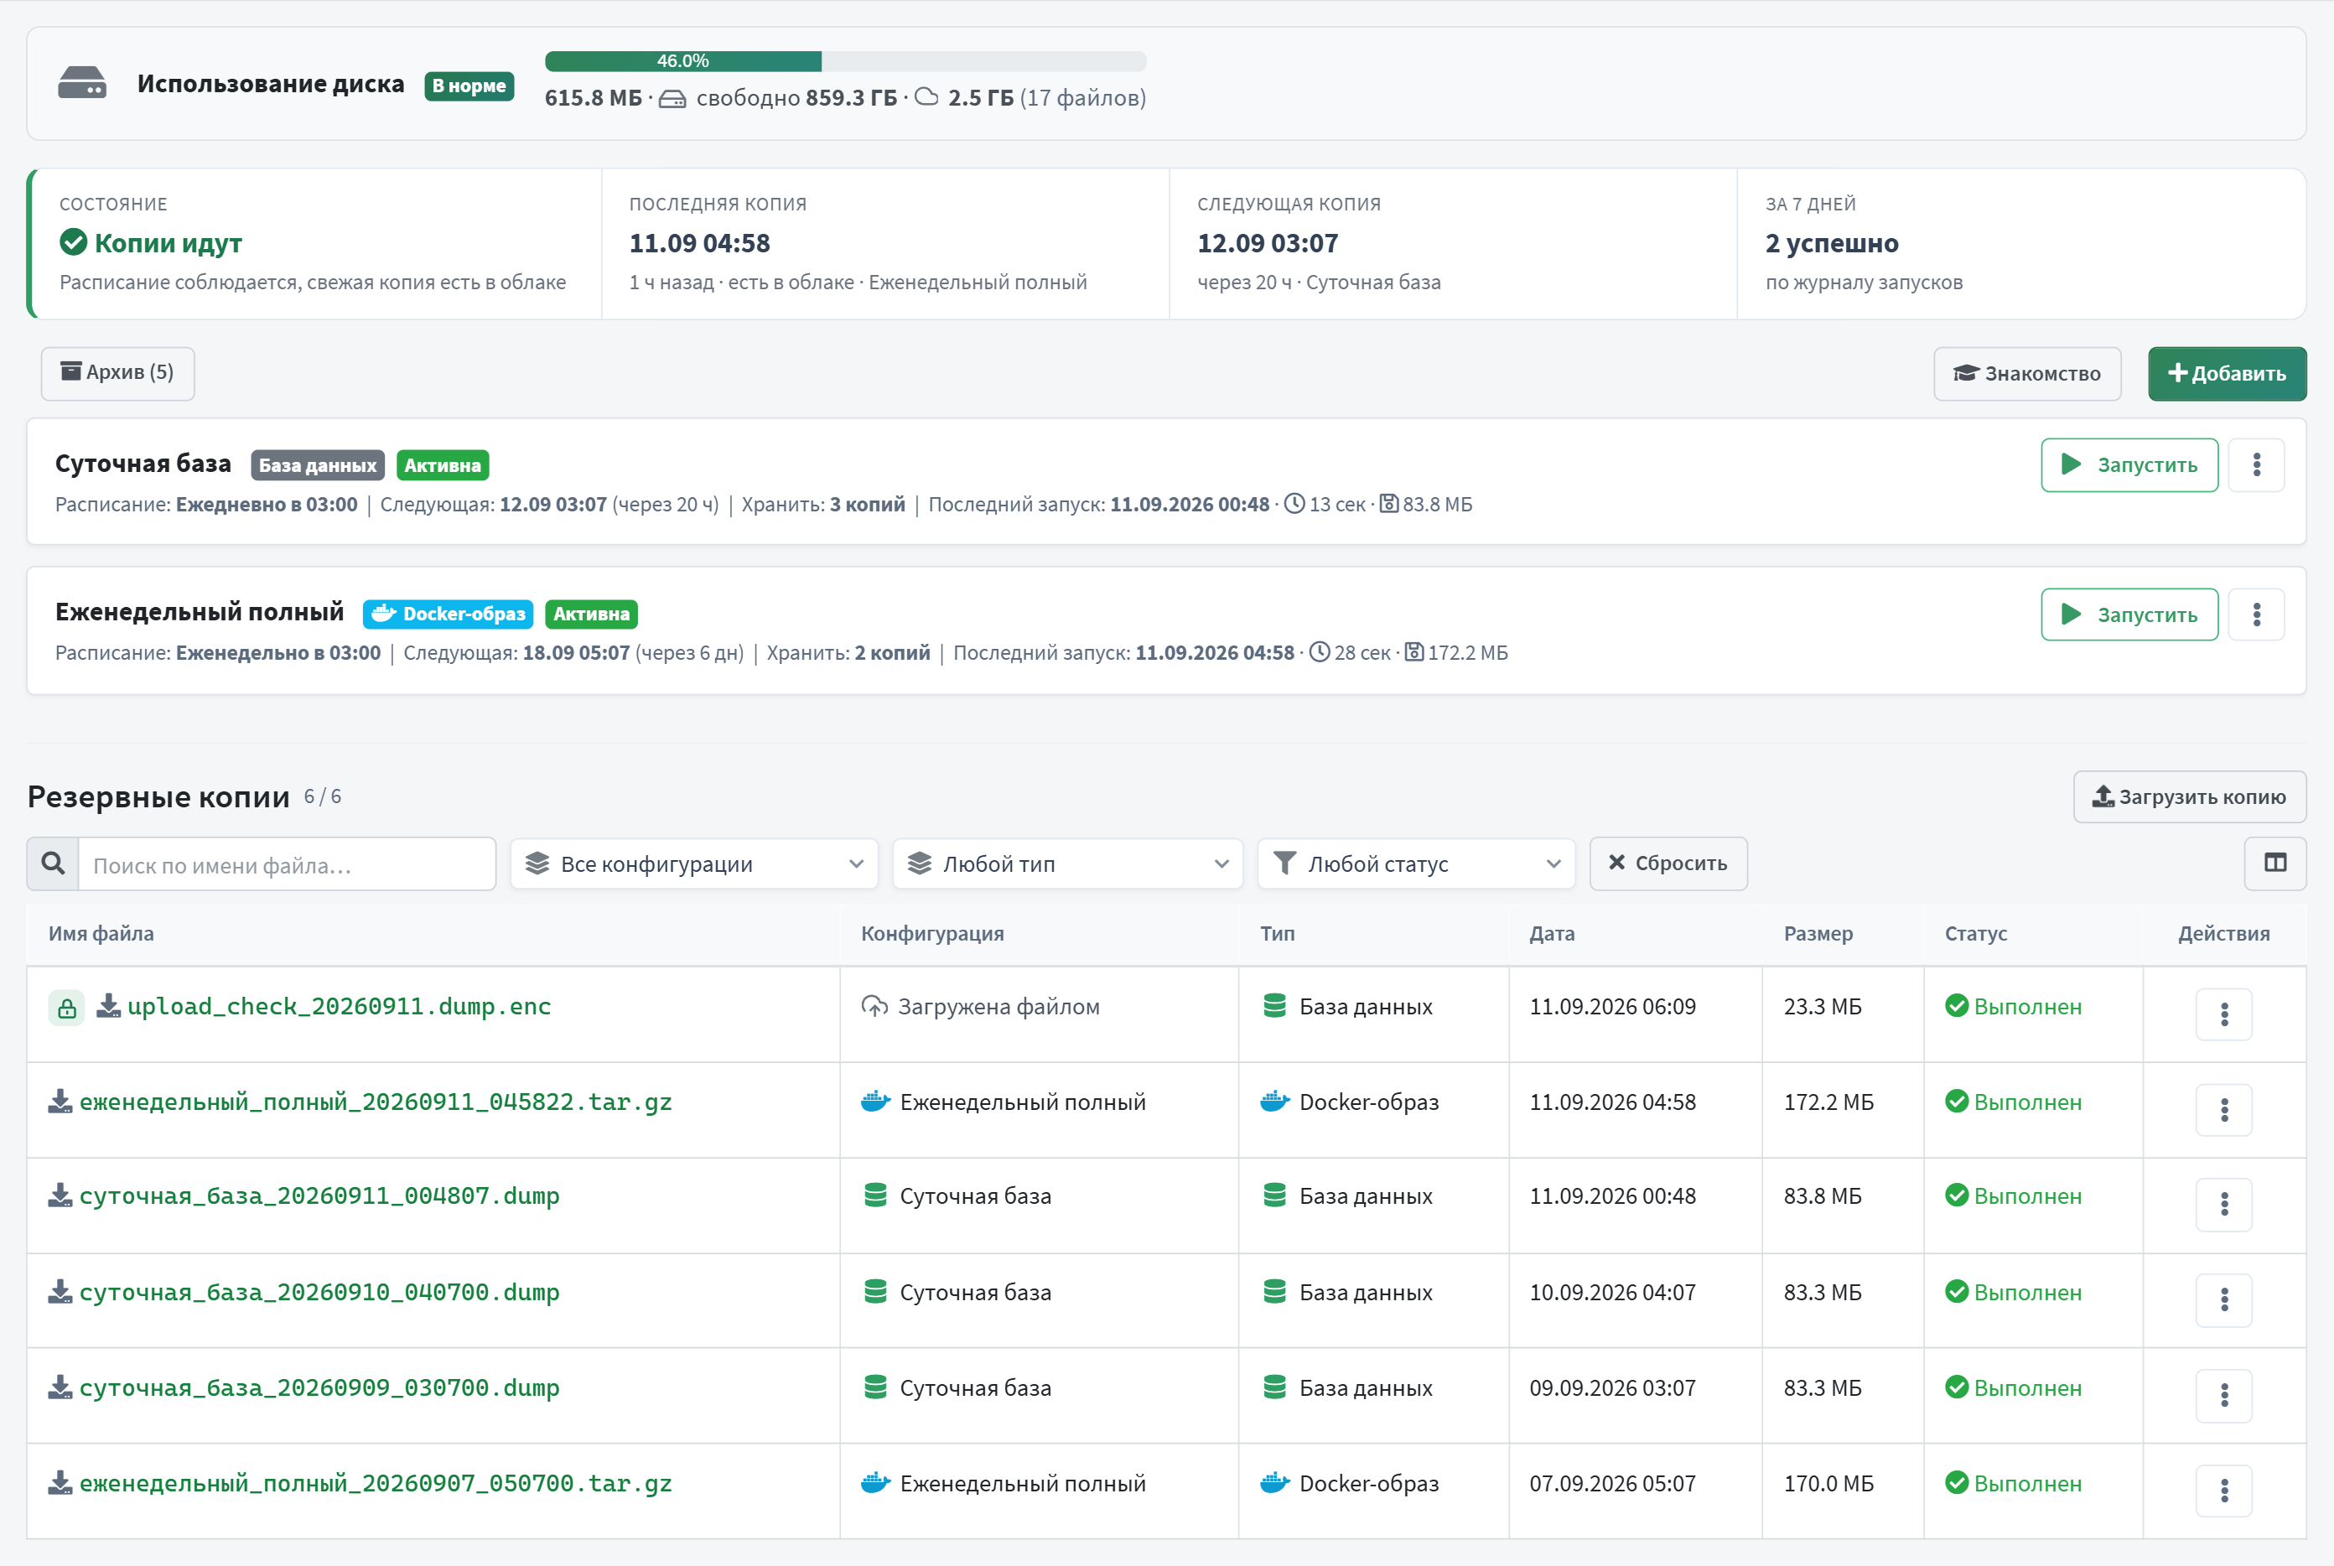This screenshot has height=1566, width=2334.
Task: Sort by Размер column header
Action: (1818, 933)
